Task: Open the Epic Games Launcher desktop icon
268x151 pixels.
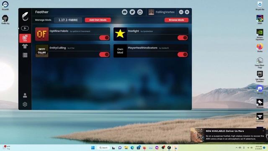Action: tap(260, 76)
